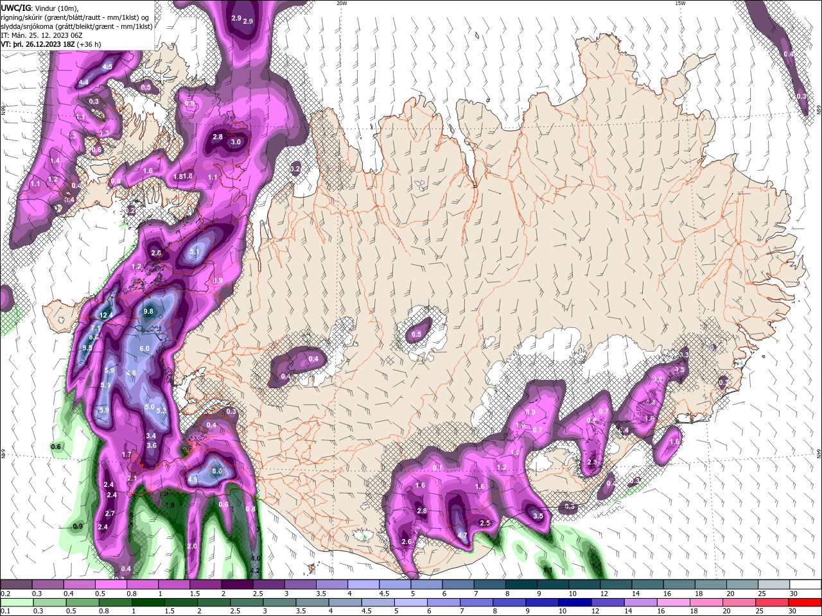Screen dimensions: 822x616
Task: Pick lower legend swatch between 0.1 and 0.3
Action: pos(16,601)
